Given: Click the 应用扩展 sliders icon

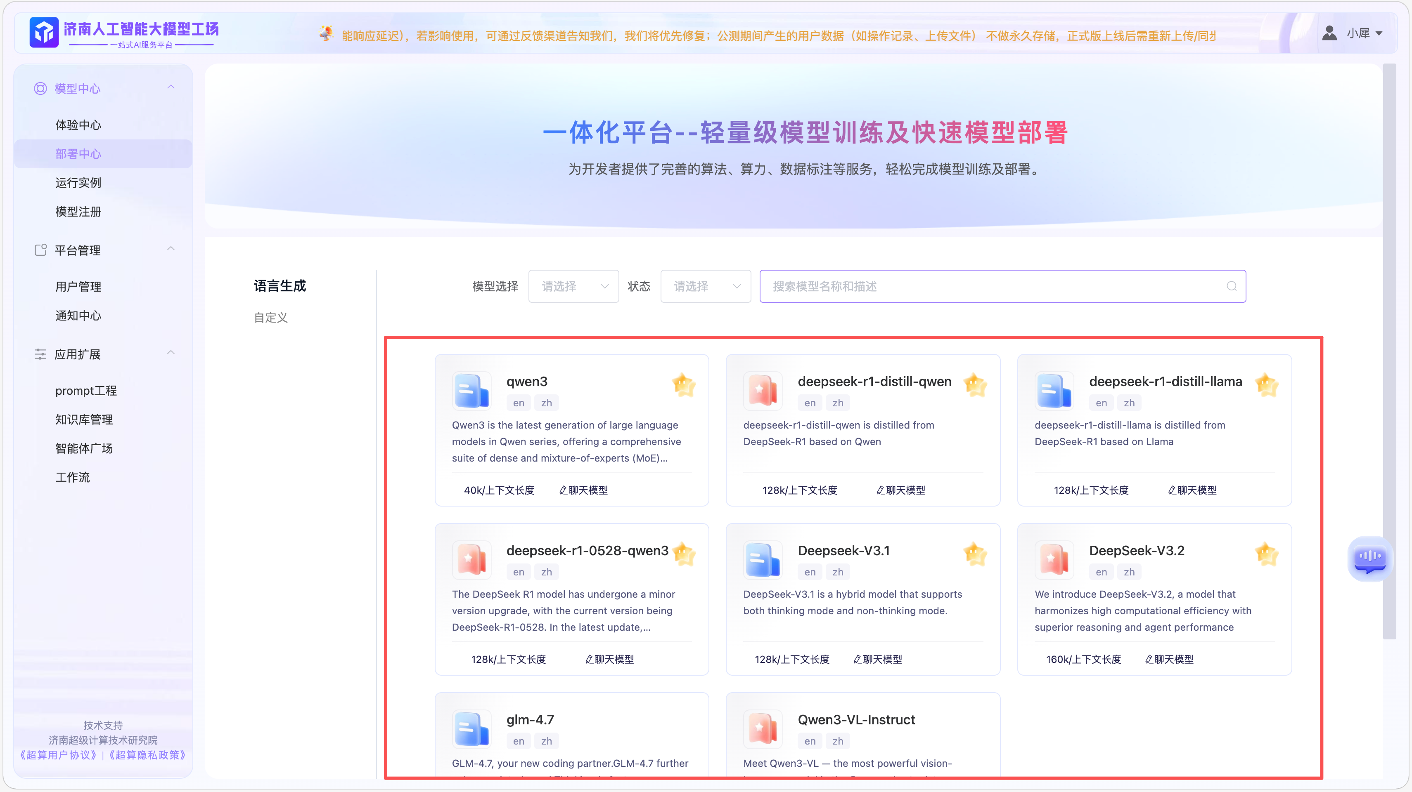Looking at the screenshot, I should (40, 354).
